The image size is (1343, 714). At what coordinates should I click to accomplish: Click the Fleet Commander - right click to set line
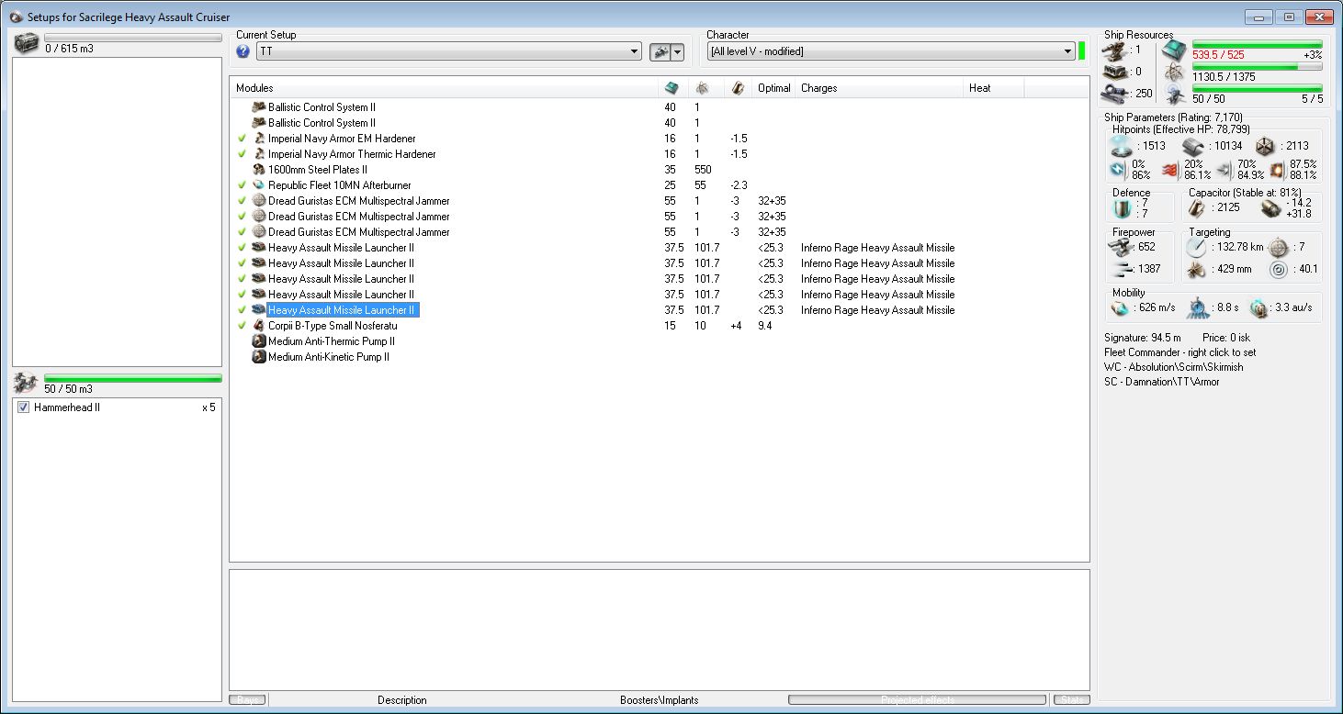coord(1180,352)
